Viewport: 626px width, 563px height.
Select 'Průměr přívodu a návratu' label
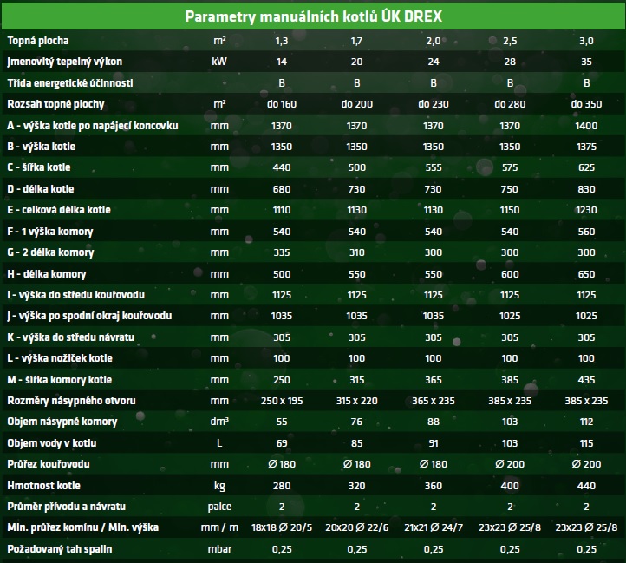click(66, 507)
